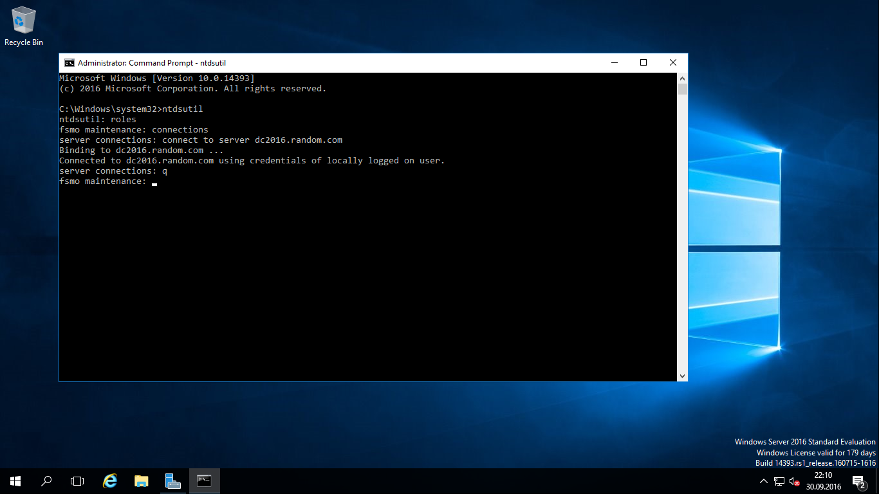Show hidden tray icons chevron
Image resolution: width=879 pixels, height=494 pixels.
tap(764, 481)
